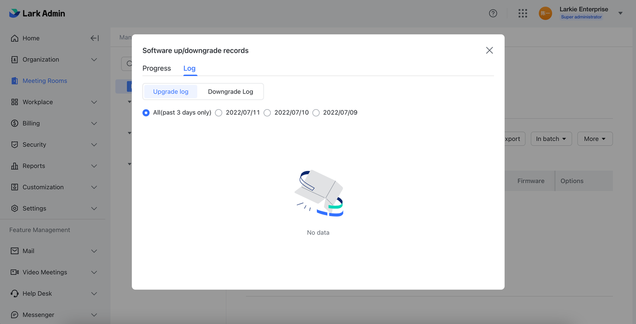Switch to the Progress tab
Viewport: 636px width, 324px height.
(x=157, y=69)
